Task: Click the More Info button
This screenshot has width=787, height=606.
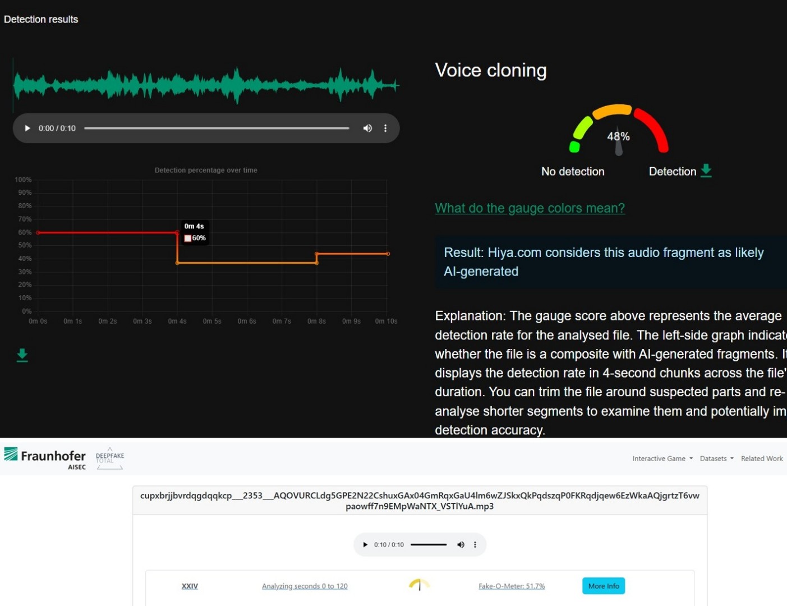Action: point(603,586)
